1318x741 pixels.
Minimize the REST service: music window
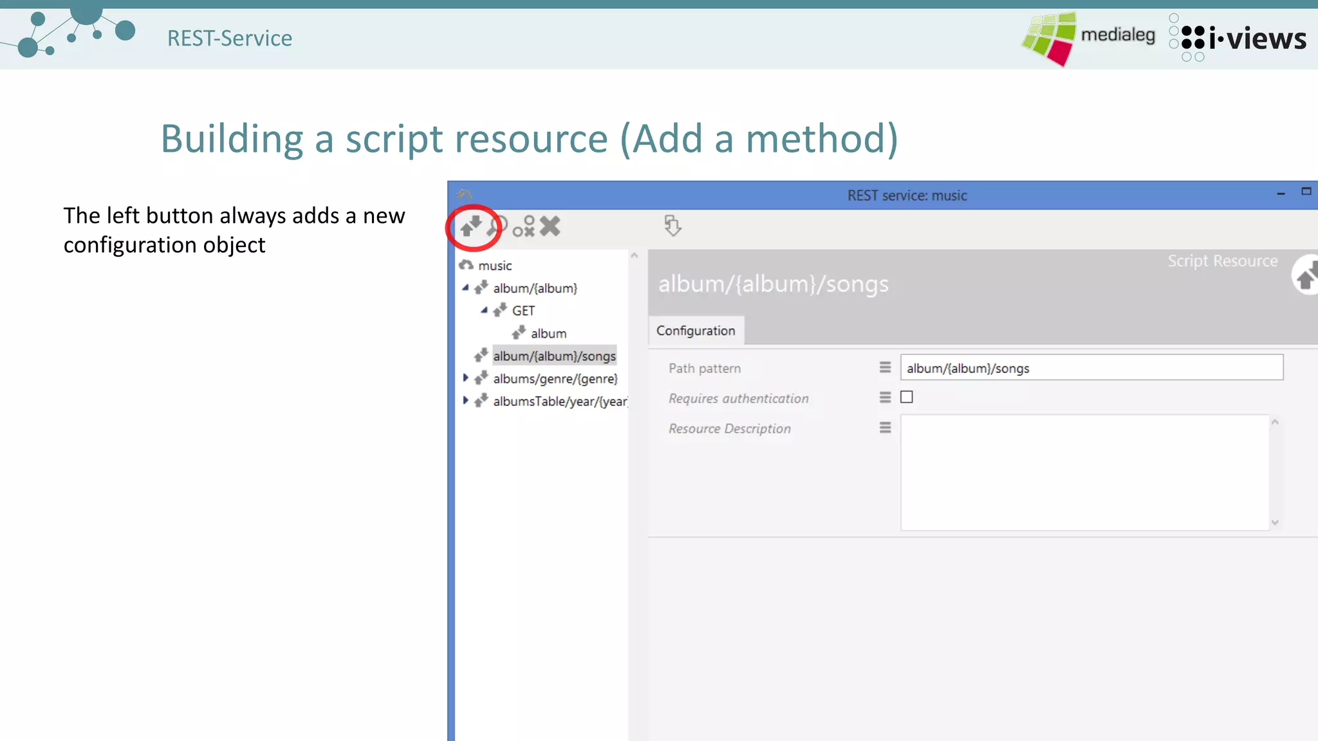(1281, 193)
